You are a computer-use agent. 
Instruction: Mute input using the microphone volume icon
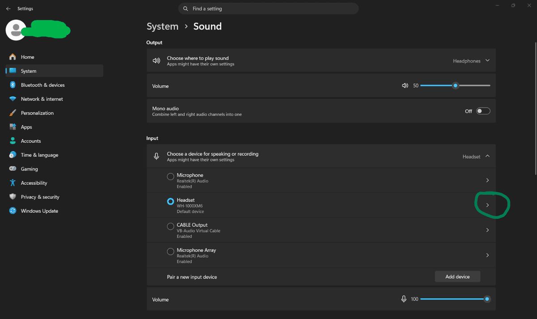coord(404,299)
